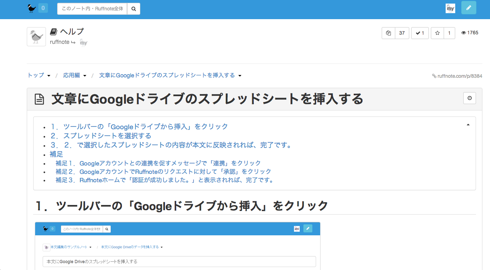Click the pencil edit button
Viewport: 490px width, 270px height.
point(469,8)
